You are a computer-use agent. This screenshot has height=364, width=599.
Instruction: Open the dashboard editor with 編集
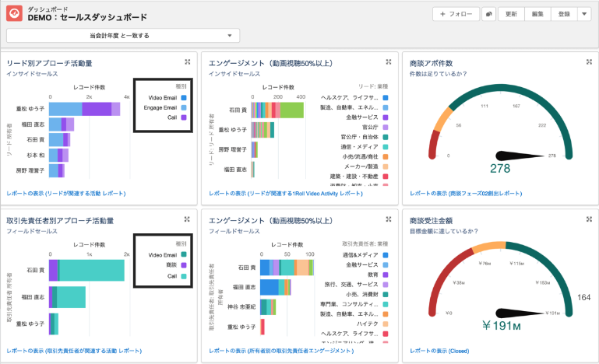pyautogui.click(x=537, y=14)
